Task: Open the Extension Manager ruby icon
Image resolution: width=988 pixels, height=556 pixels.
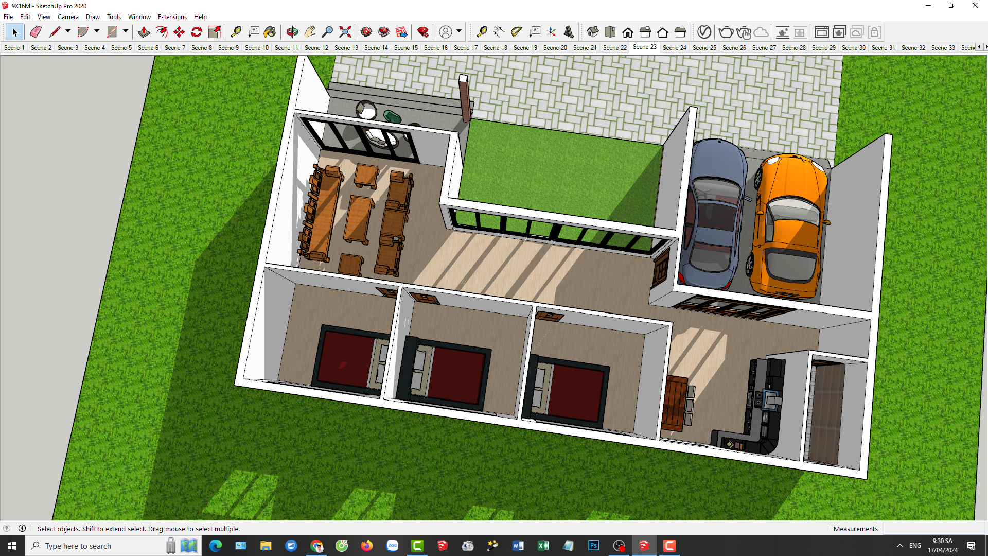Action: pyautogui.click(x=423, y=32)
